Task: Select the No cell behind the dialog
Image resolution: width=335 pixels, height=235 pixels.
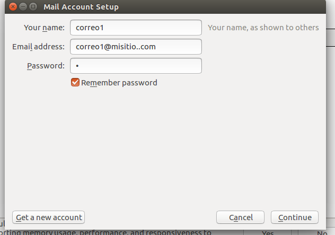Action: click(322, 233)
